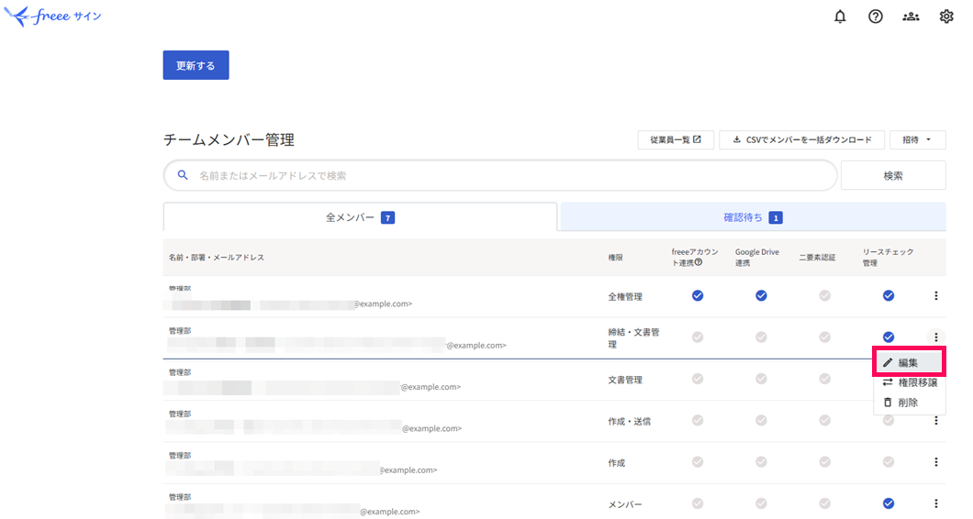
Task: Open the more menu for 全権管理 row
Action: point(935,296)
